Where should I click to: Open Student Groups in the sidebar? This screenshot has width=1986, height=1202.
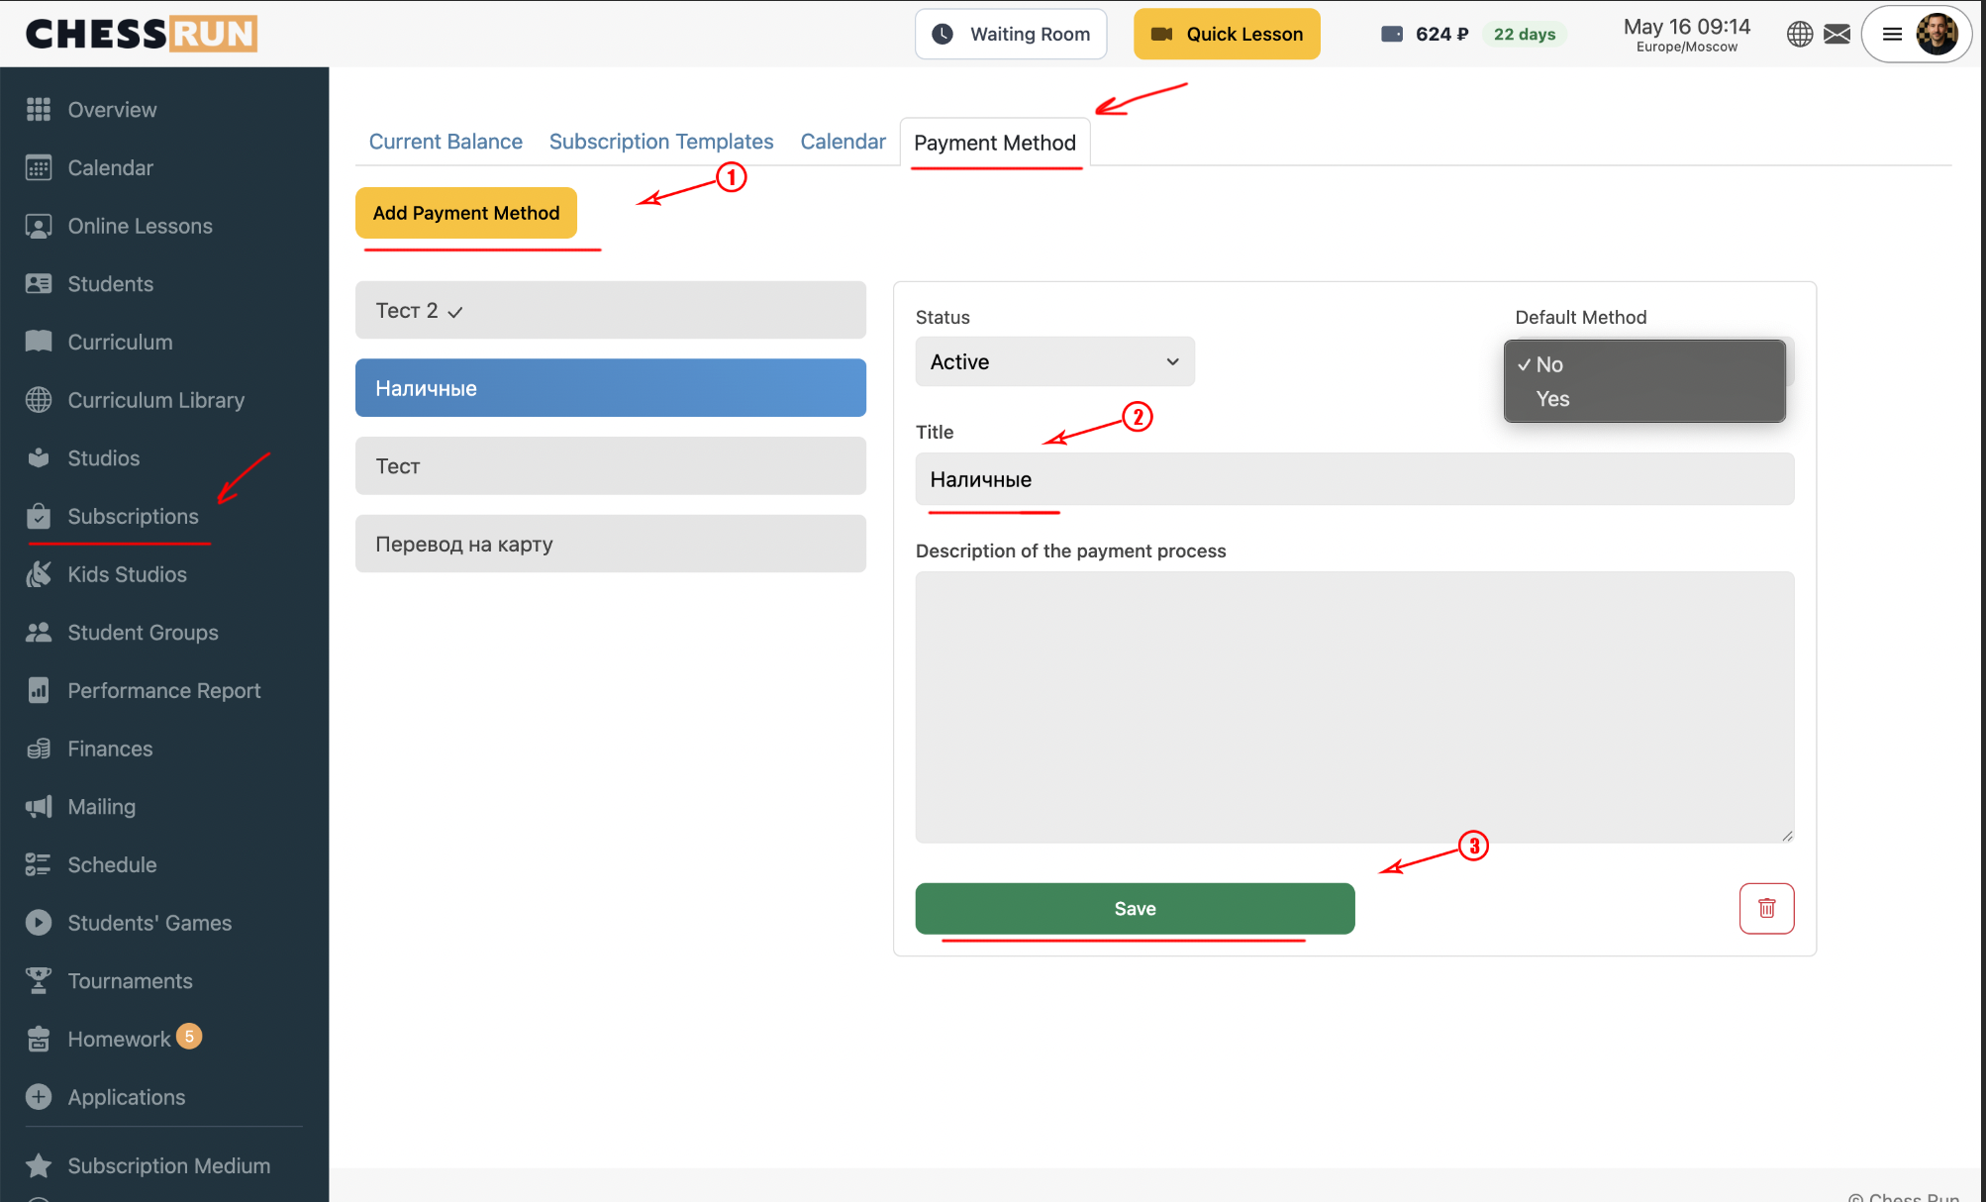click(x=143, y=632)
